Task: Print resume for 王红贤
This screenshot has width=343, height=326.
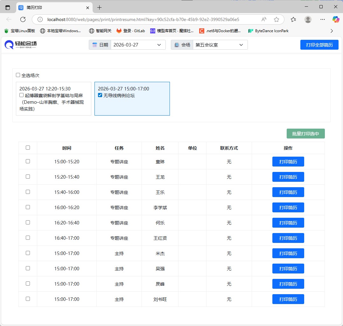Action: (288, 238)
